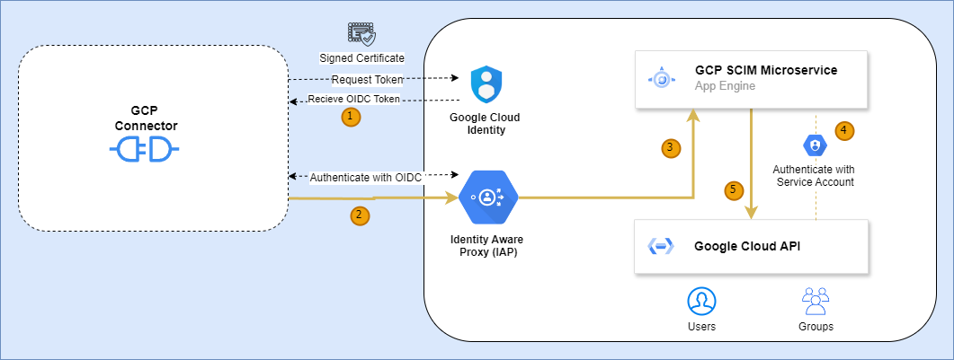Select the Users icon
Viewport: 954px width, 360px height.
700,302
